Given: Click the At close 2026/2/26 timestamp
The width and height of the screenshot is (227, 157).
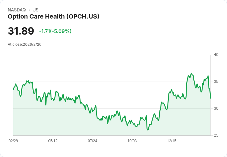Looking at the screenshot, I should click(25, 44).
